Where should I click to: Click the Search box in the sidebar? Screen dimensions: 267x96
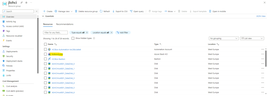(x=18, y=11)
